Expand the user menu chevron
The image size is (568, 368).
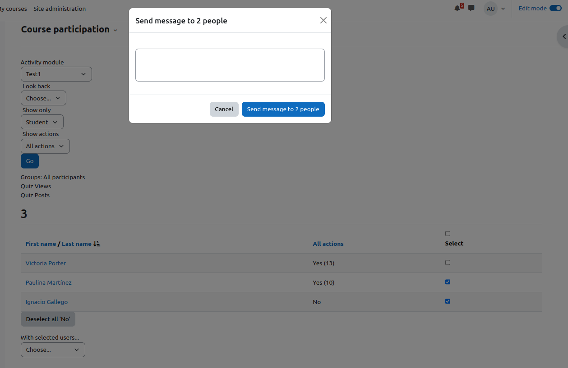(x=503, y=9)
